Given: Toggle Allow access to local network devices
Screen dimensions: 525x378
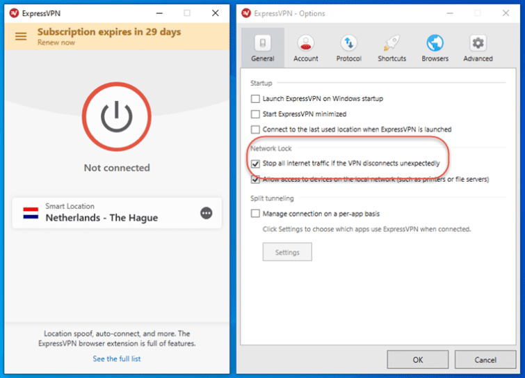Looking at the screenshot, I should point(256,180).
